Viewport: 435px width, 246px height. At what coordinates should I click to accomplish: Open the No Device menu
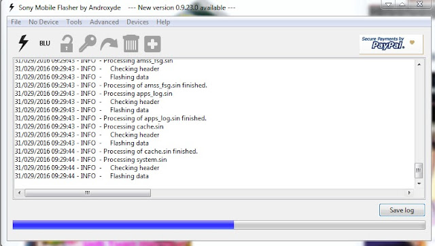[x=43, y=22]
